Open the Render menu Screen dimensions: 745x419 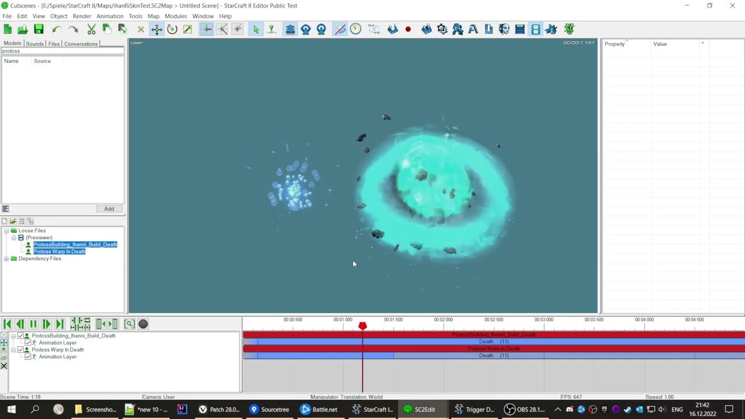click(x=82, y=16)
